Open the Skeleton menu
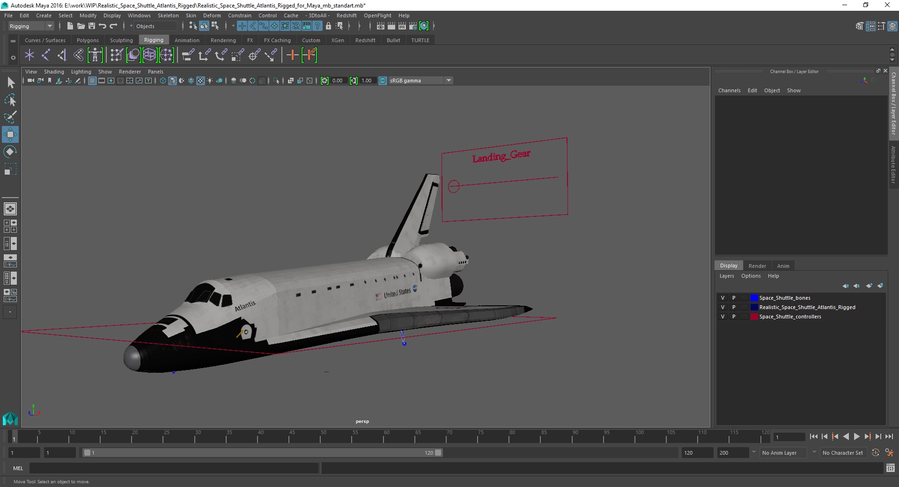 [x=168, y=15]
